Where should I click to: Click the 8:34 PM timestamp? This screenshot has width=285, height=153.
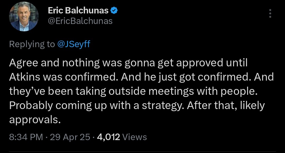coord(26,137)
